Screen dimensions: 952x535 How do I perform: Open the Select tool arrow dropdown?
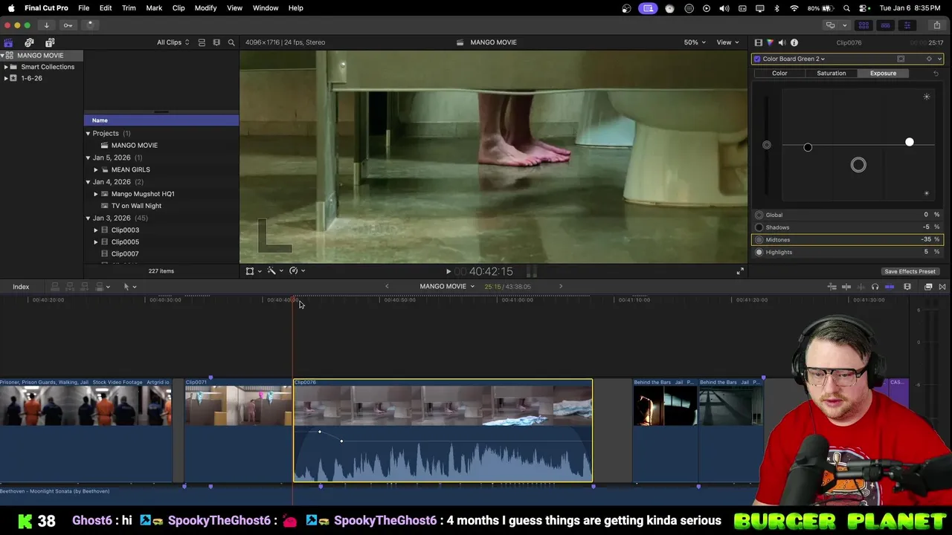point(129,287)
